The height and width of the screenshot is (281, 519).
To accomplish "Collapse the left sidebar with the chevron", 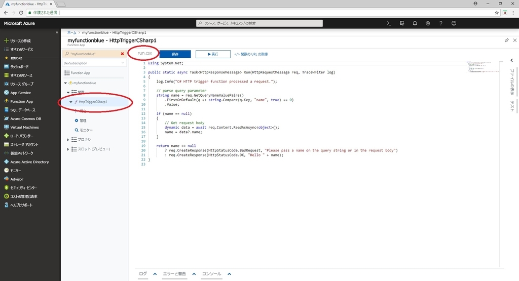I will point(57,32).
